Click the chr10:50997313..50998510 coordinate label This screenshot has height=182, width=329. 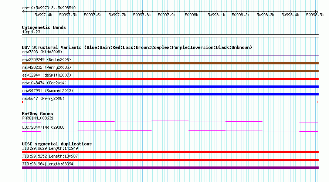[49, 8]
